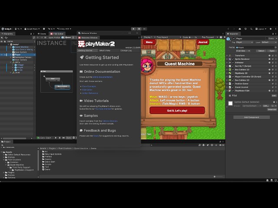Open the cloud services icon
278x208 pixels.
pos(240,29)
